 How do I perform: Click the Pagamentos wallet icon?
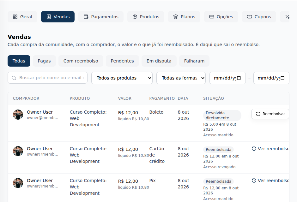click(86, 17)
